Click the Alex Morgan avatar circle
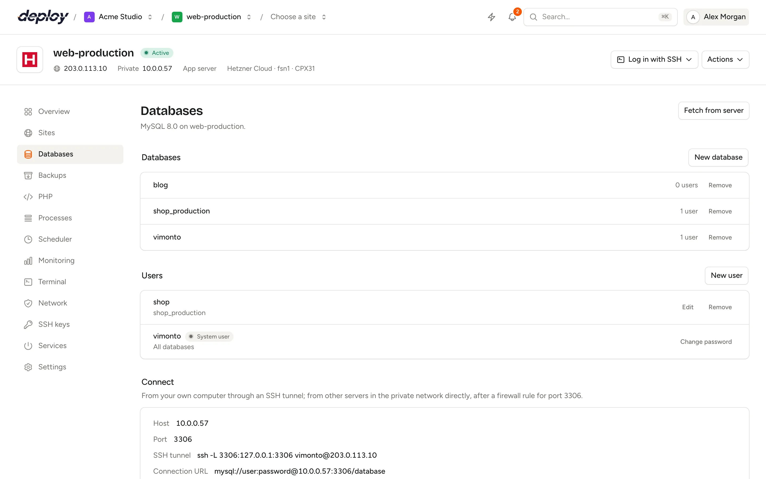Viewport: 766px width, 479px height. pos(693,17)
